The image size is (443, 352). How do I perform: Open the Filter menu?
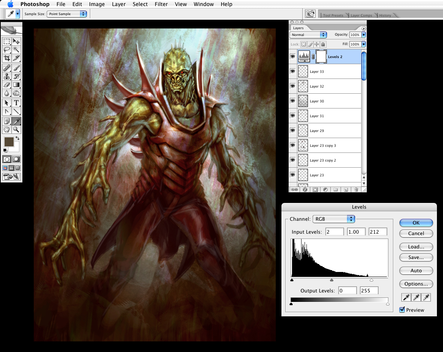pos(161,4)
